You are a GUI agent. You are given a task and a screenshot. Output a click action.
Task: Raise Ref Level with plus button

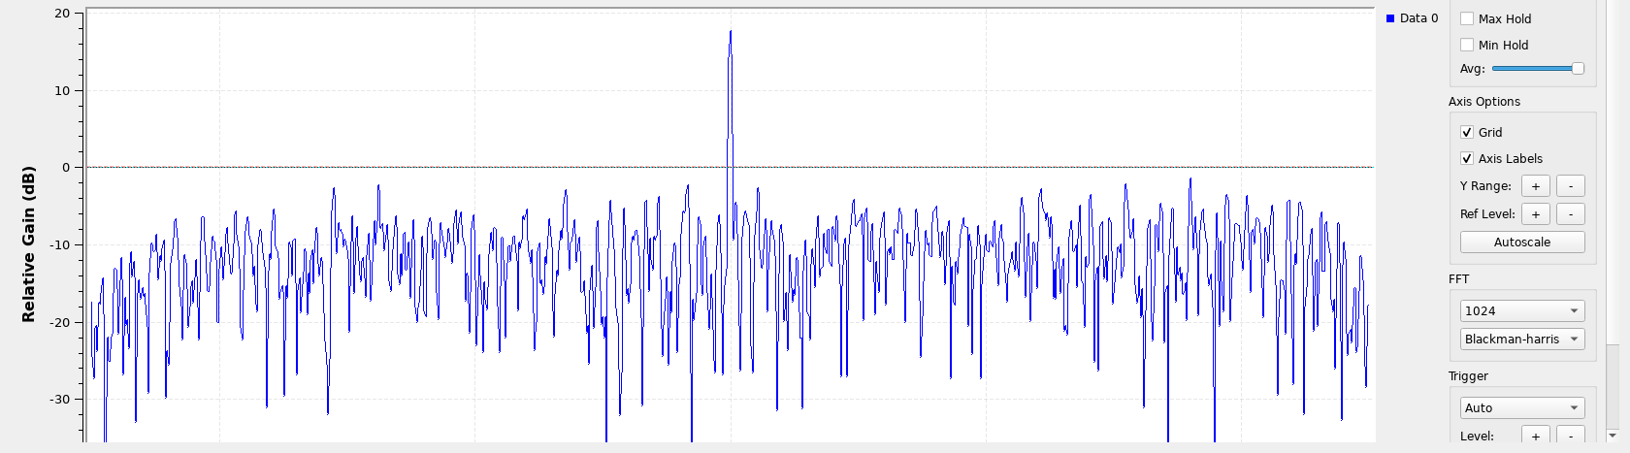click(1535, 214)
